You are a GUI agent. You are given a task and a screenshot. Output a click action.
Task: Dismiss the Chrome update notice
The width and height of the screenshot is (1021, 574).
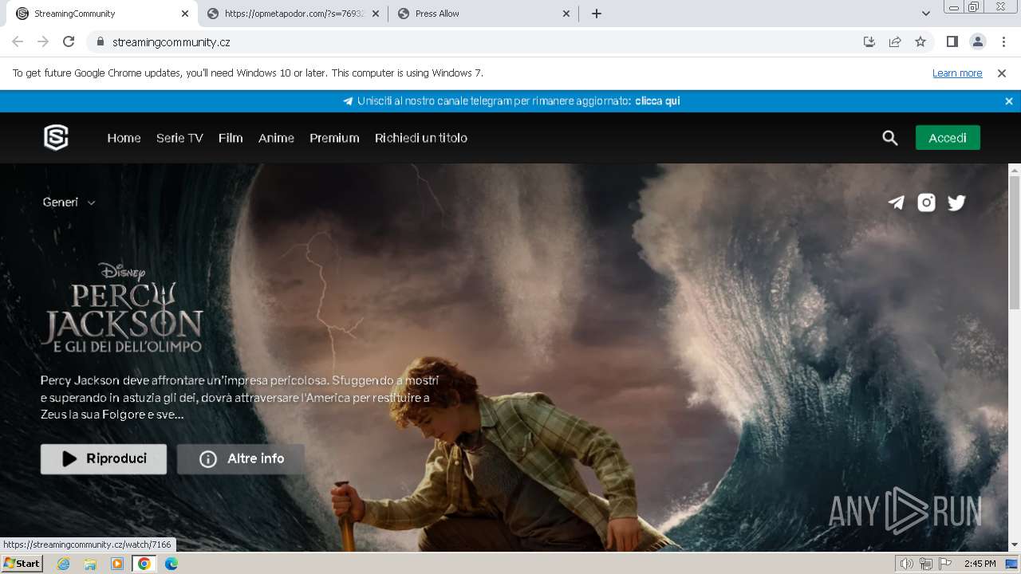pyautogui.click(x=1002, y=73)
